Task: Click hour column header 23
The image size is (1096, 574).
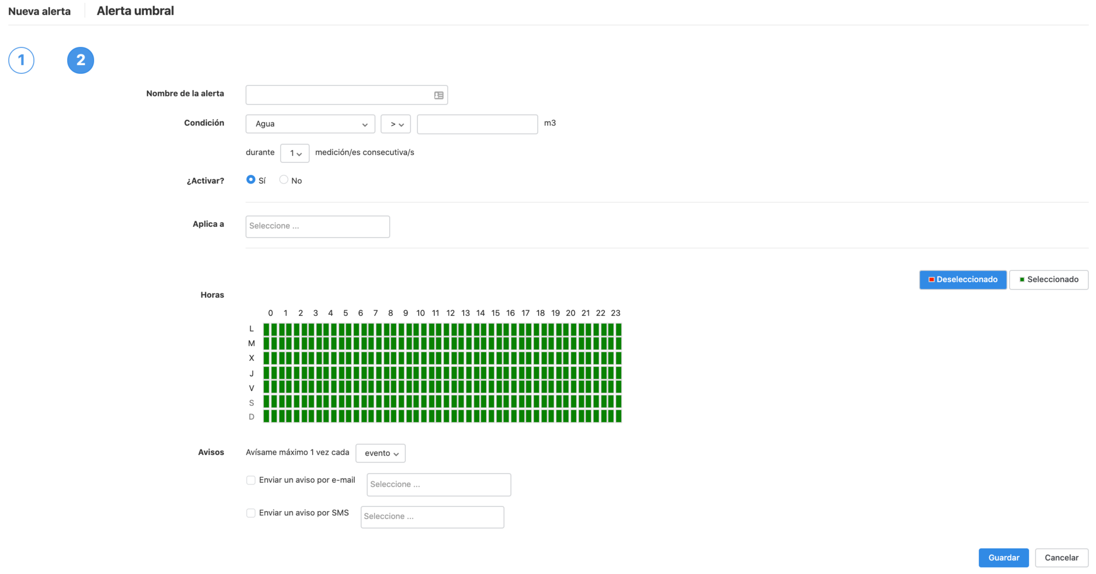Action: tap(616, 313)
